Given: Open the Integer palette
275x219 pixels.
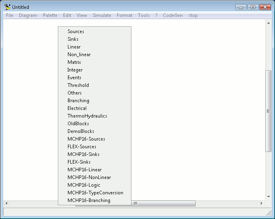Looking at the screenshot, I should click(x=95, y=70).
